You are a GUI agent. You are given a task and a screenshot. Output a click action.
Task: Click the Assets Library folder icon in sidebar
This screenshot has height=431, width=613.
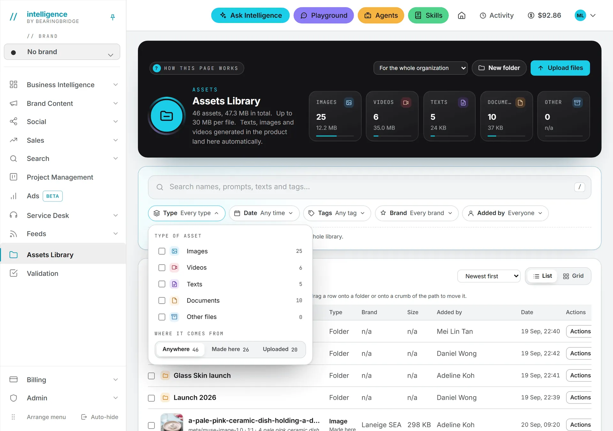[x=13, y=255]
